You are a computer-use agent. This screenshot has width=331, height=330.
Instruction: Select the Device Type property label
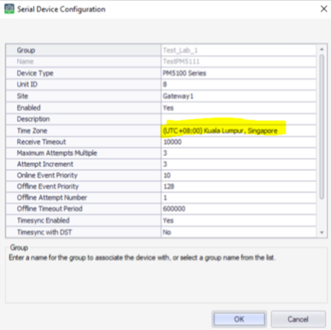tap(35, 74)
